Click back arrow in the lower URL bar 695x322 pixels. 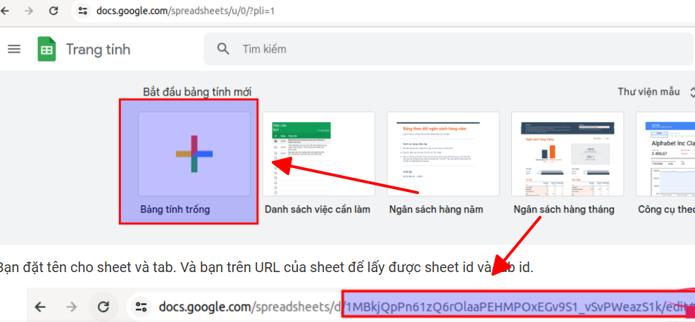pos(40,307)
